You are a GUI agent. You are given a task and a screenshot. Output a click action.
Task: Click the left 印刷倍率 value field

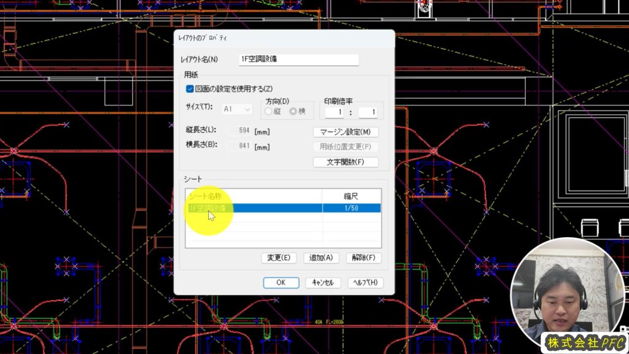pyautogui.click(x=334, y=112)
